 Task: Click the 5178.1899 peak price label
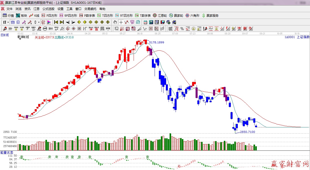tap(157, 42)
